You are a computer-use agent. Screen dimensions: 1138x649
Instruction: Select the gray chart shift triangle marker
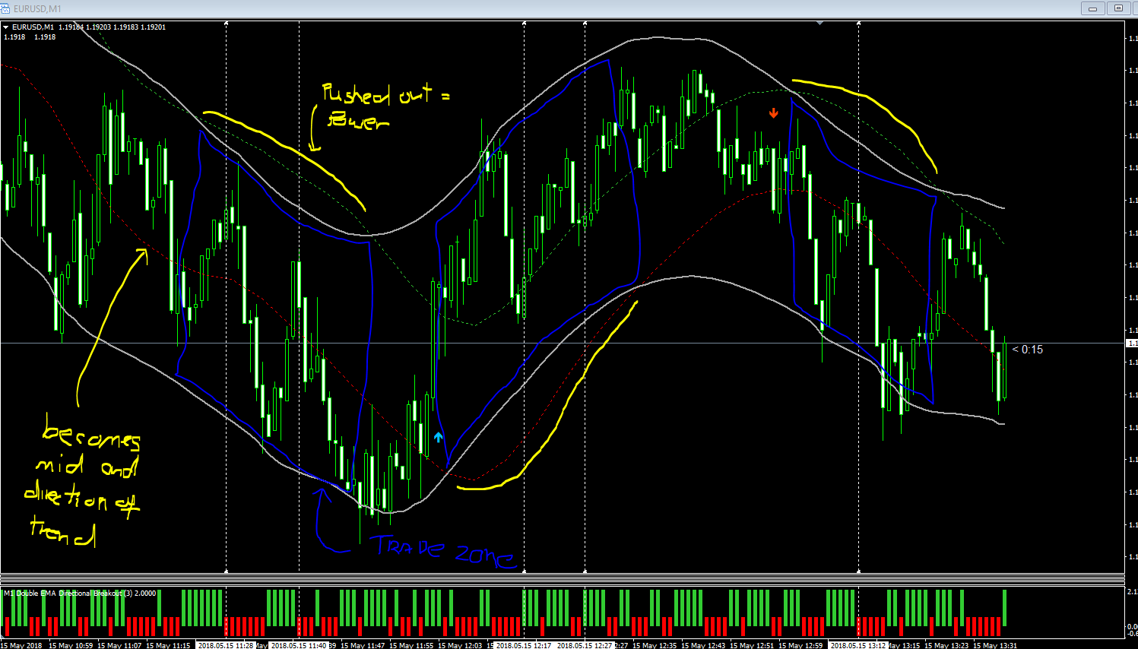click(819, 24)
